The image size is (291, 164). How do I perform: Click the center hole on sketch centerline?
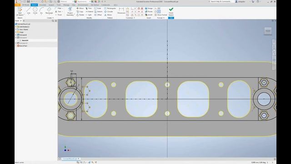click(x=167, y=85)
